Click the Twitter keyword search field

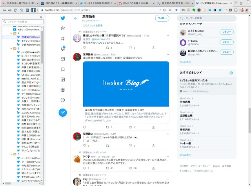(x=207, y=18)
